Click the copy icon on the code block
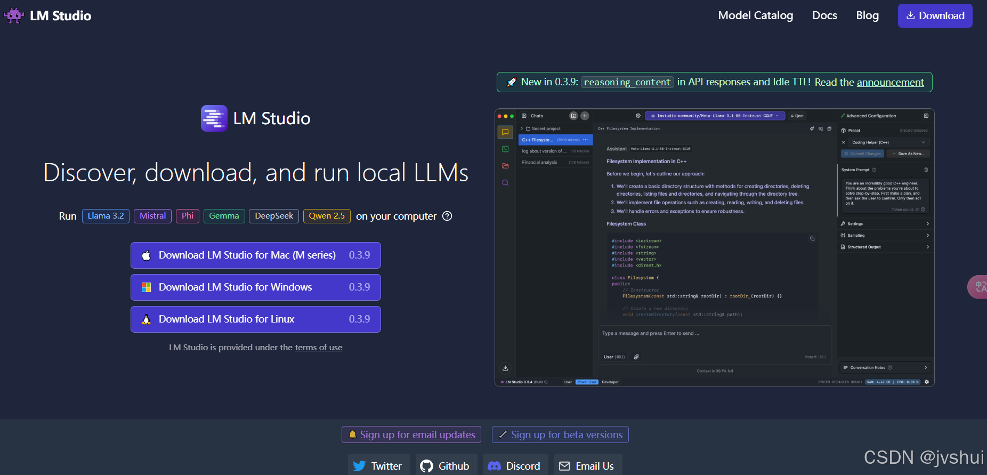The width and height of the screenshot is (987, 475). tap(812, 239)
